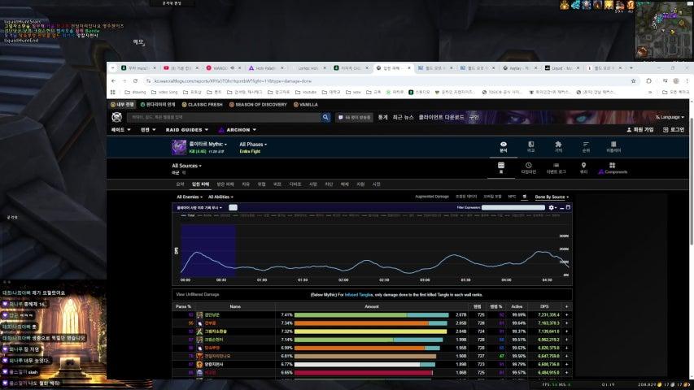Toggle the small box beside player-deaths dropdown
This screenshot has height=390, width=694.
coord(233,207)
